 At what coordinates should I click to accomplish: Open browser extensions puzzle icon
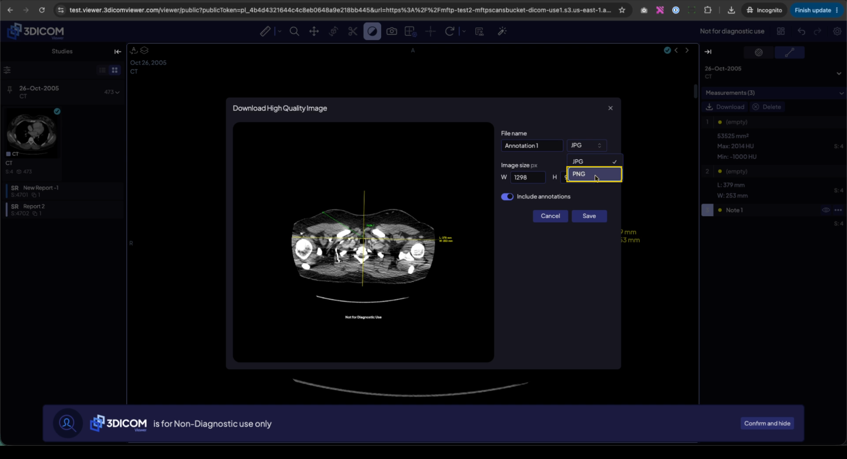[x=708, y=10]
